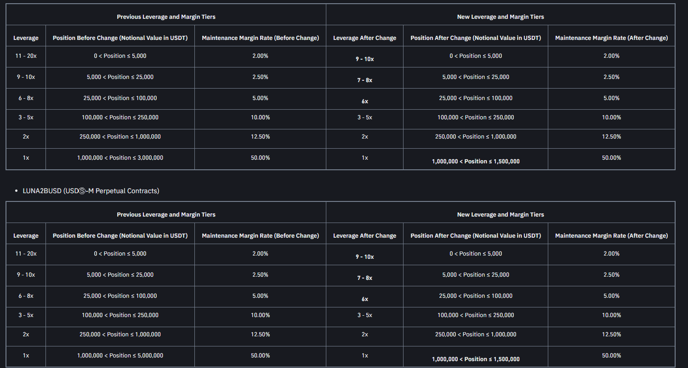Image resolution: width=688 pixels, height=368 pixels.
Task: Click bold '1,000,000 < Position ≤ 1,500,000' in top table
Action: click(x=476, y=162)
